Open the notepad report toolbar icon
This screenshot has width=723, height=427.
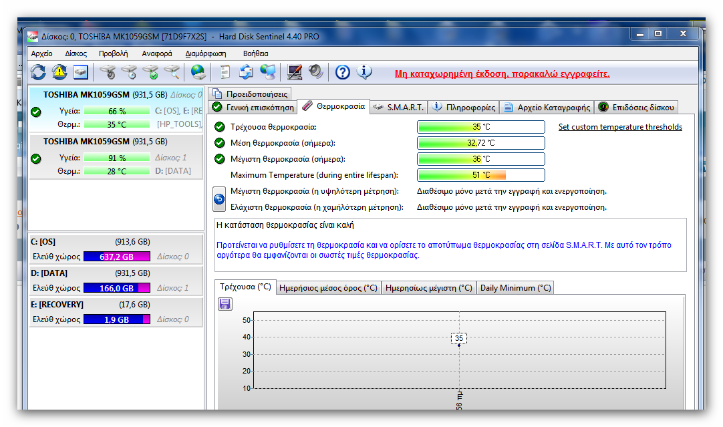coord(225,72)
